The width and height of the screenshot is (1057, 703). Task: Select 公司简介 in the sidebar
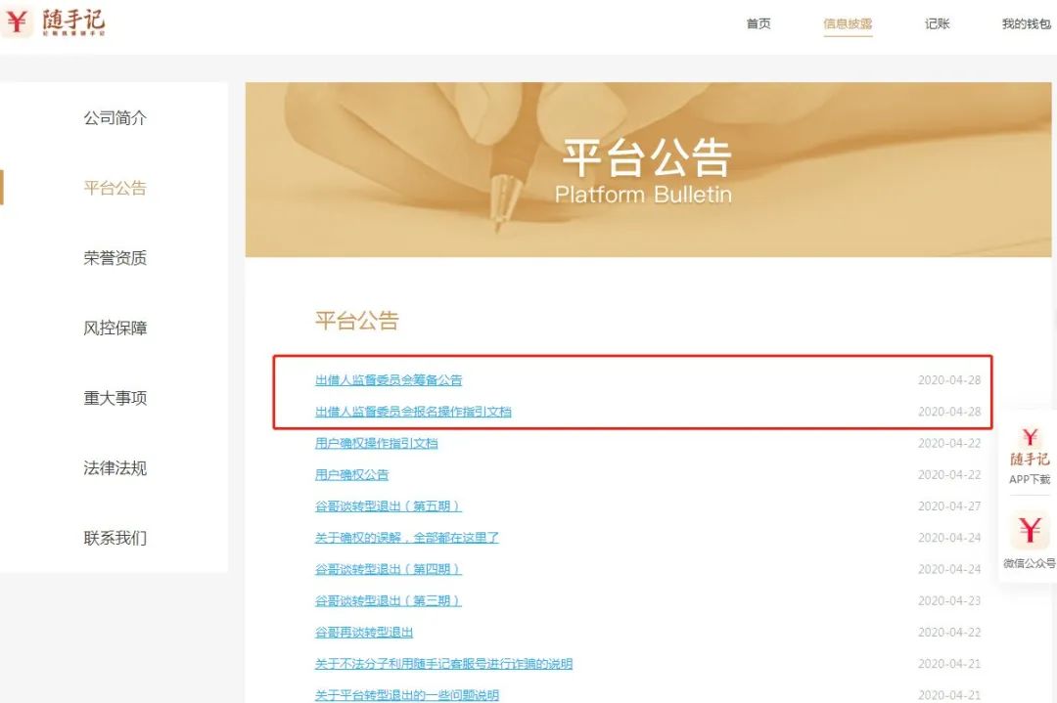[115, 117]
